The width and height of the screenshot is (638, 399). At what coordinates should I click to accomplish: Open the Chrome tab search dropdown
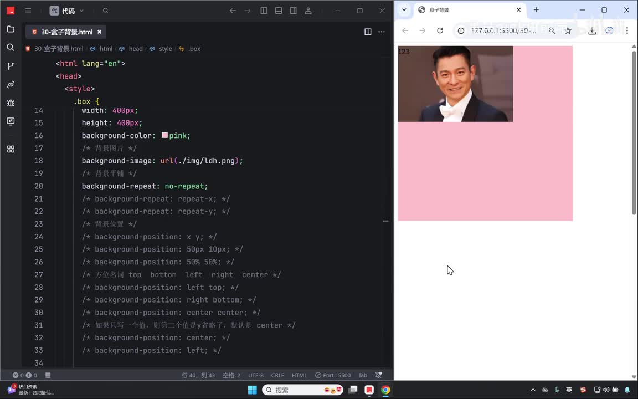pyautogui.click(x=404, y=10)
